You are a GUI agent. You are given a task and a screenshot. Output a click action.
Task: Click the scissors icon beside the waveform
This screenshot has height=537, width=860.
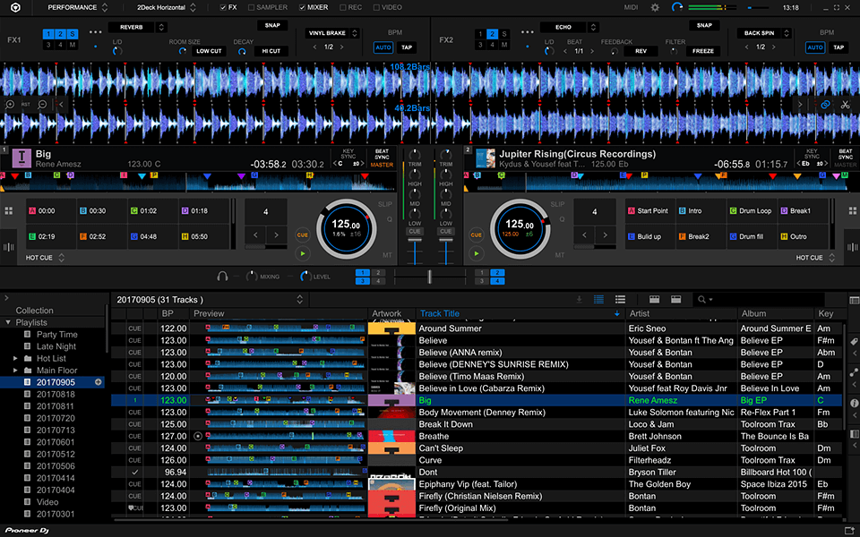844,105
